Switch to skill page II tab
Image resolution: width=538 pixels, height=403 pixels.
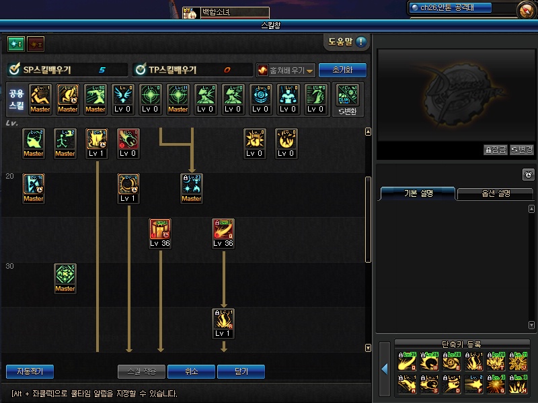point(36,44)
